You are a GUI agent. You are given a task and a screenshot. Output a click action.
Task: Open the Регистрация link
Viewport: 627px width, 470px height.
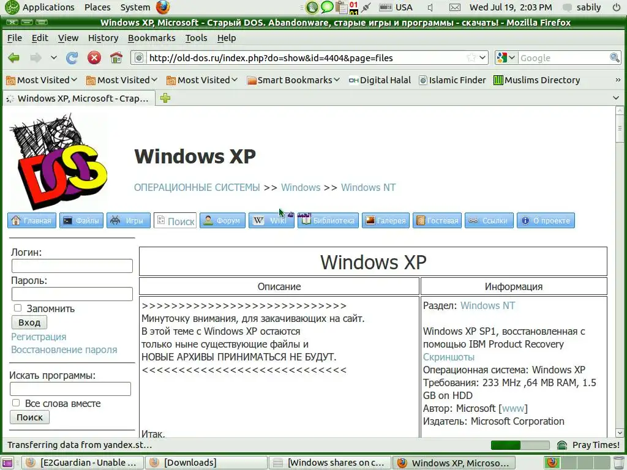click(39, 337)
